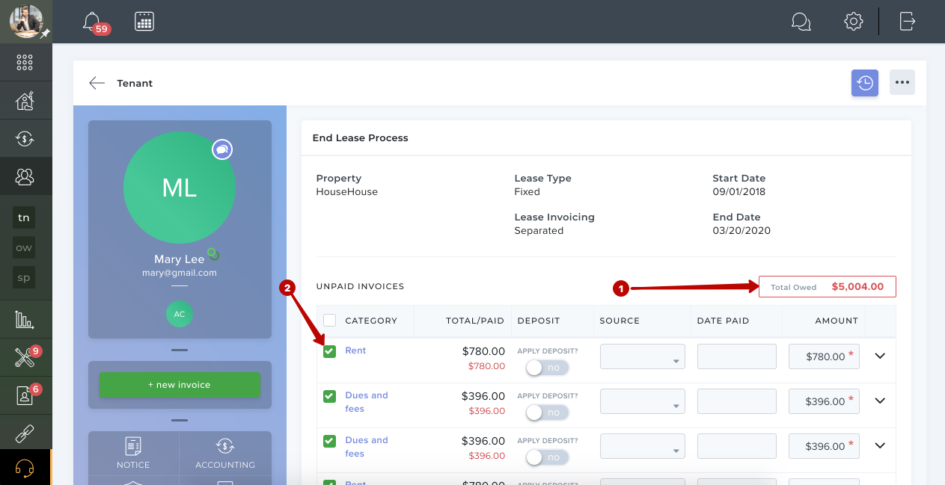This screenshot has width=945, height=485.
Task: Click the chat bubble on Mary Lee's avatar
Action: pos(222,149)
